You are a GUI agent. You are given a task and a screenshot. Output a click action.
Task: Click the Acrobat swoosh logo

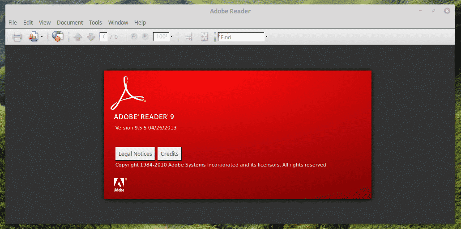(x=128, y=93)
